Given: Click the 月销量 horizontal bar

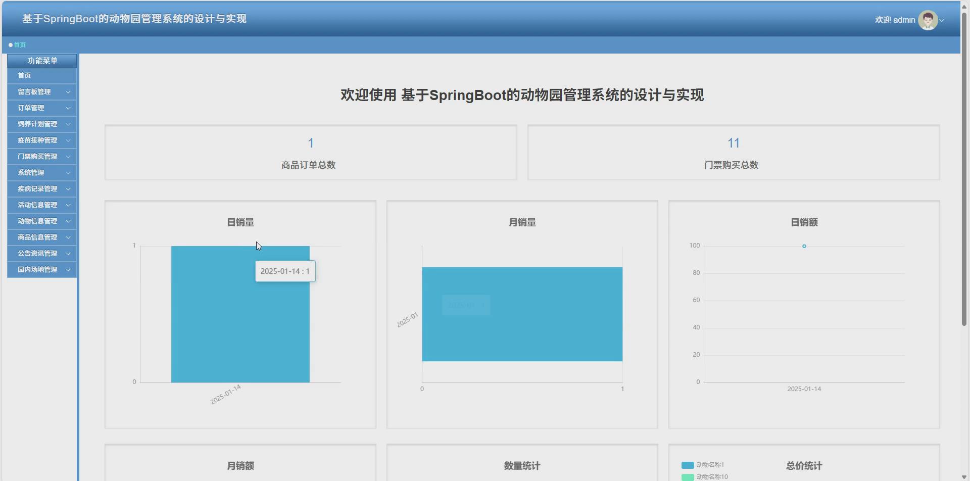Looking at the screenshot, I should (x=522, y=314).
